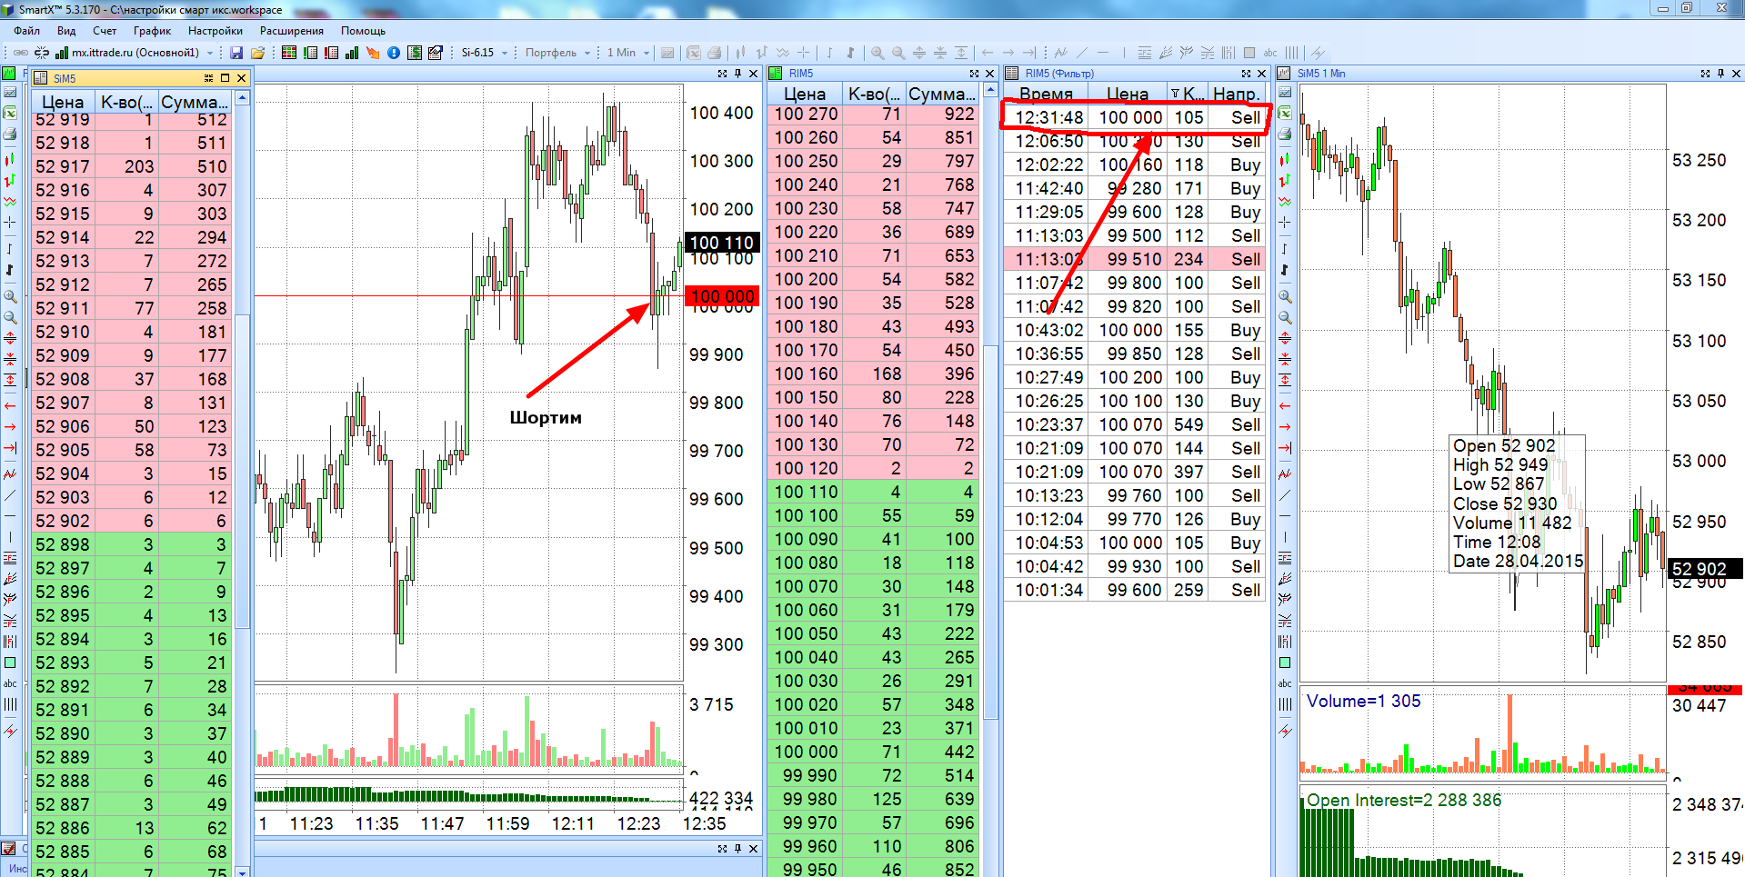Click the chain-link connect icon in top toolbar
This screenshot has height=877, width=1745.
21,53
